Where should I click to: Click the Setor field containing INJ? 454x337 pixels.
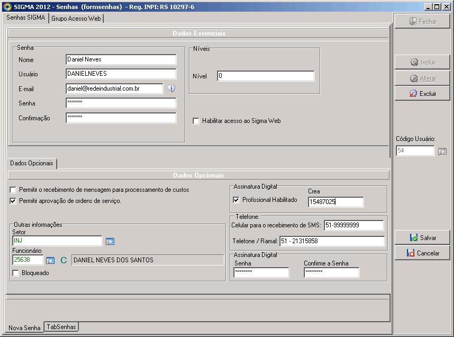click(x=57, y=241)
